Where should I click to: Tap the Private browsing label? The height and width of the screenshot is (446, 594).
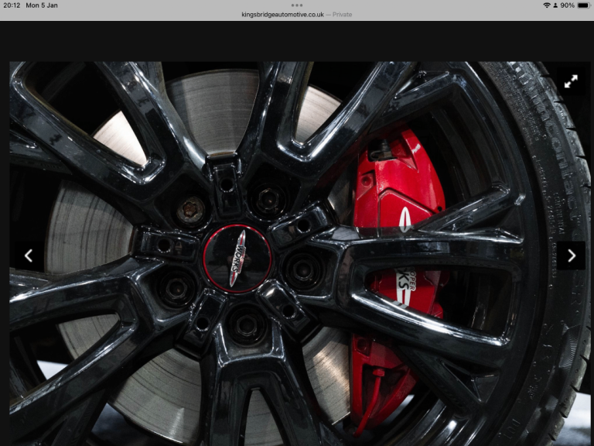pos(343,14)
